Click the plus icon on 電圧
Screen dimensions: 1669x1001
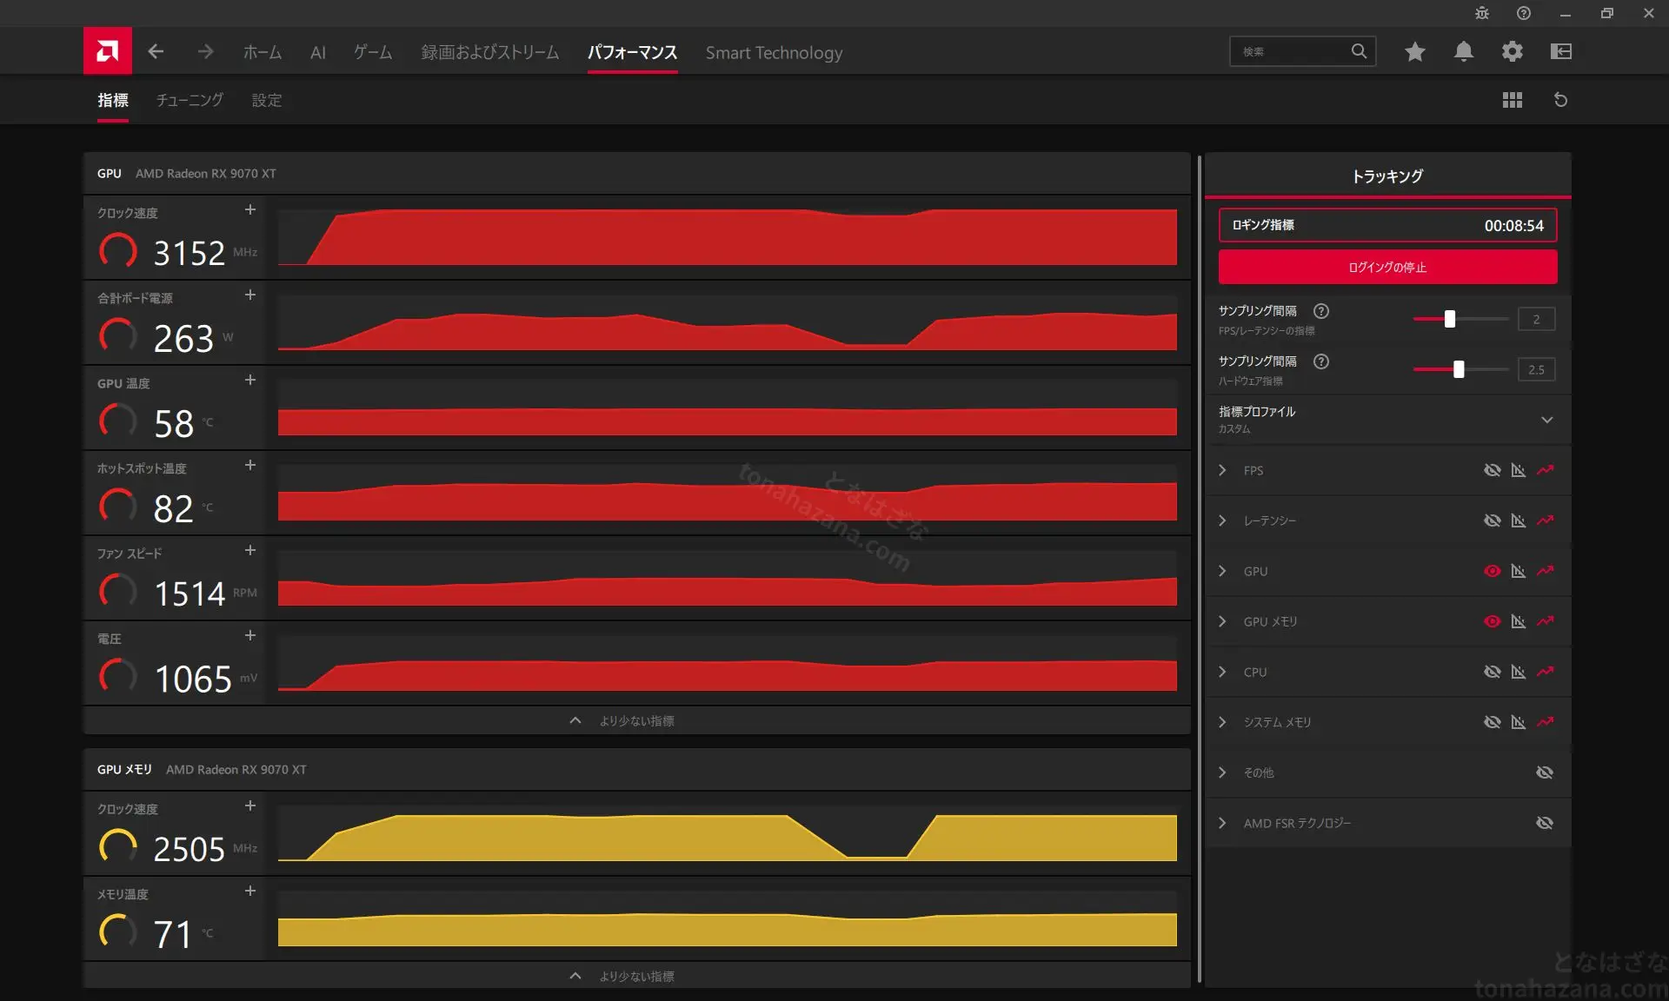point(250,635)
